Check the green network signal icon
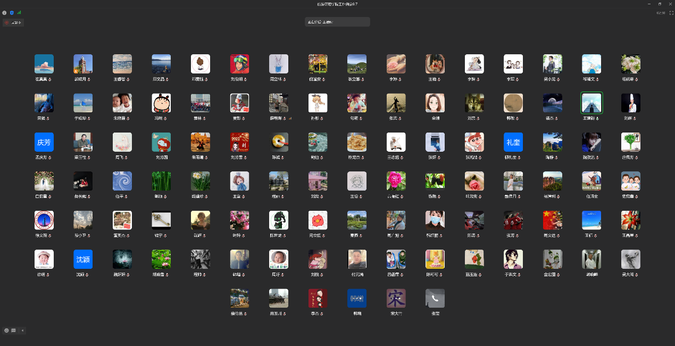675x346 pixels. (19, 12)
